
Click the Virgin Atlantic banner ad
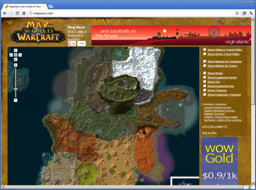tap(172, 35)
